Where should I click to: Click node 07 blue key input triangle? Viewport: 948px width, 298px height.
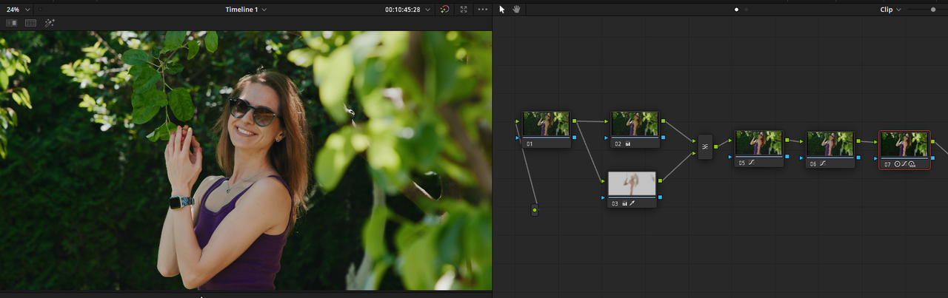point(876,158)
